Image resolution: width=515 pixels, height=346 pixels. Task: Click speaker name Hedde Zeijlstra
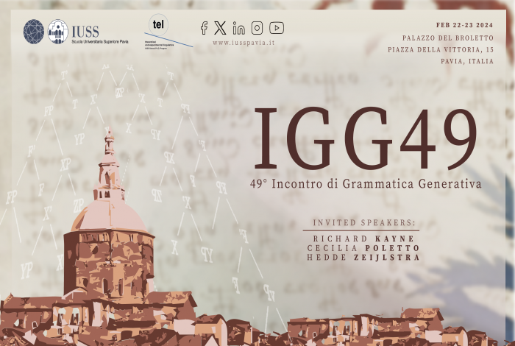363,257
